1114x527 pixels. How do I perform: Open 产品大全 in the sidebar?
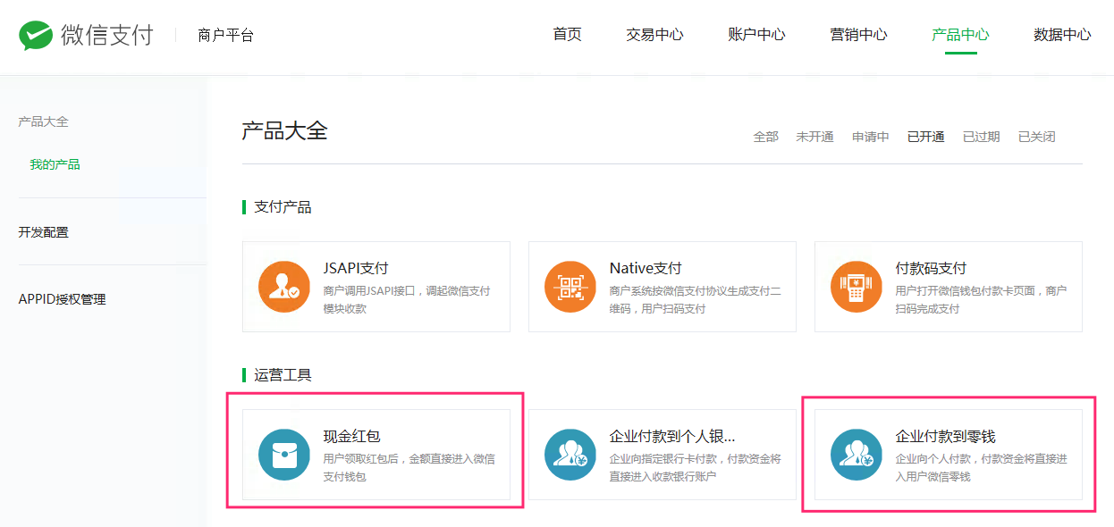44,121
